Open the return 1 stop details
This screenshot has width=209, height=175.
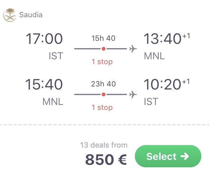point(102,107)
